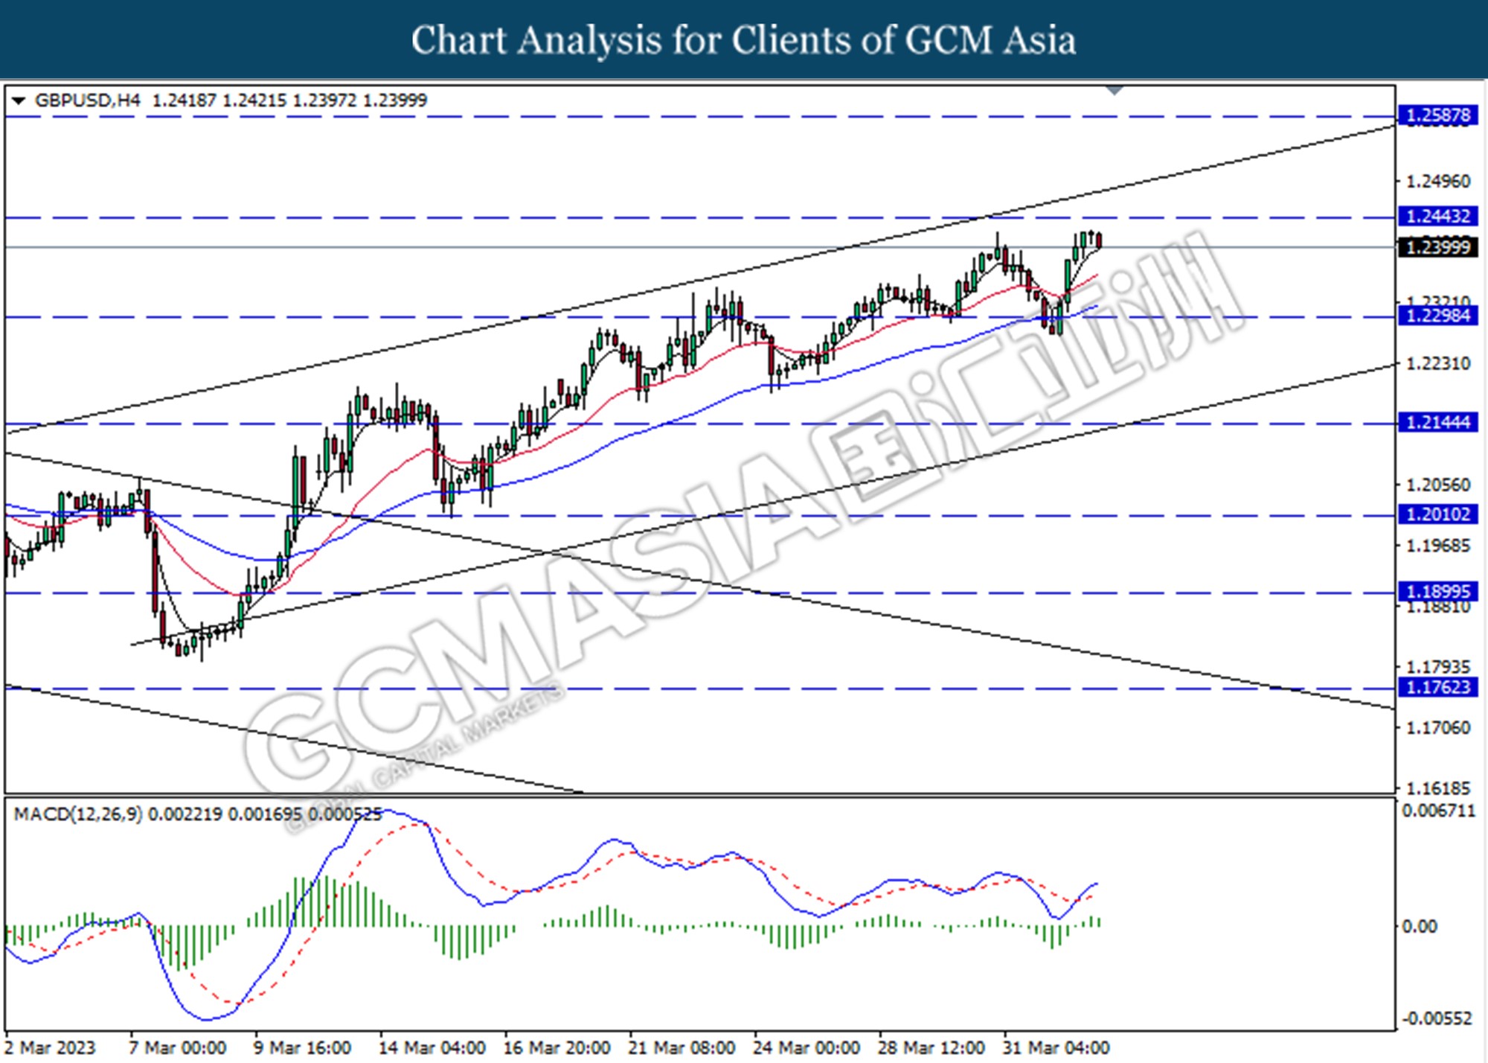Click the 1.17060 price scale value
Viewport: 1488px width, 1063px height.
[1437, 728]
